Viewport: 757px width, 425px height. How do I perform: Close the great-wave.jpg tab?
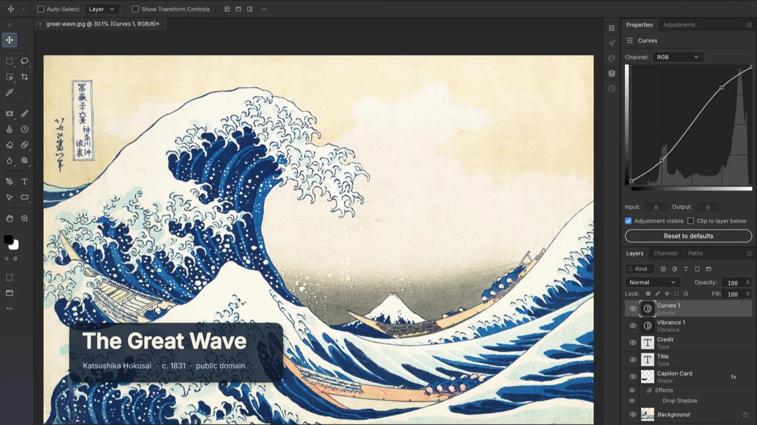click(40, 24)
